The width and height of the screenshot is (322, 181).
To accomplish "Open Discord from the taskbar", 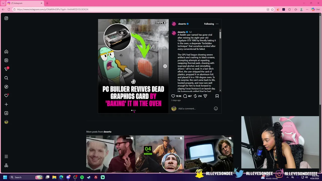I will (x=68, y=177).
